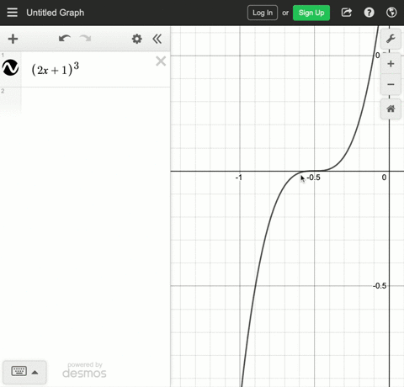Screen dimensions: 404x387
Task: Toggle visibility of expression 1 curve
Action: point(10,67)
